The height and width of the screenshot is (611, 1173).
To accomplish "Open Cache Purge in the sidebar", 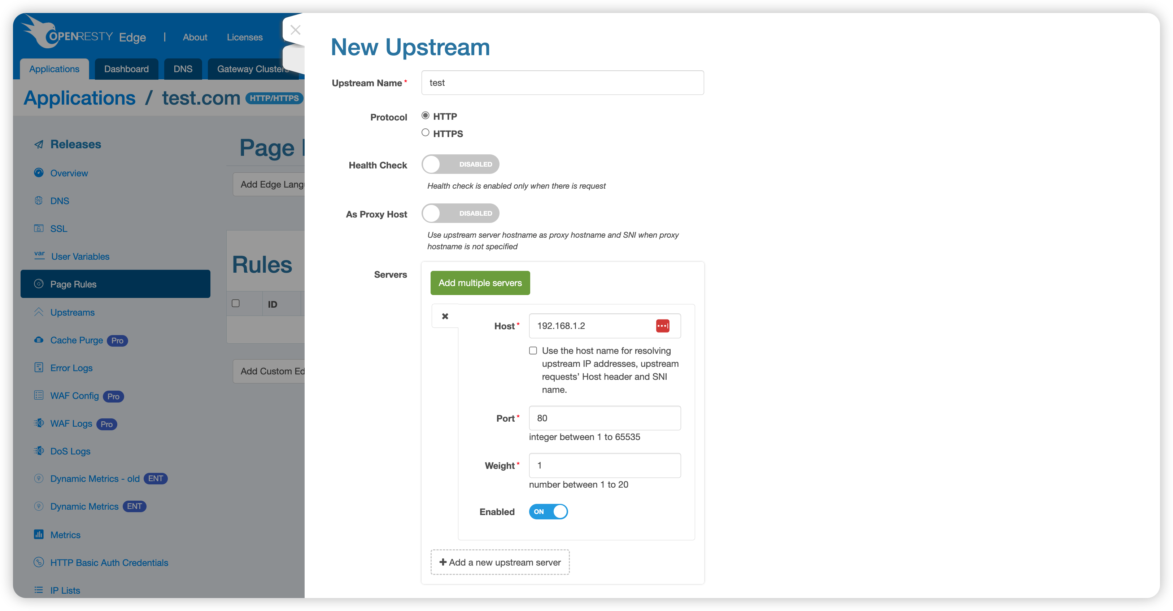I will [x=77, y=340].
